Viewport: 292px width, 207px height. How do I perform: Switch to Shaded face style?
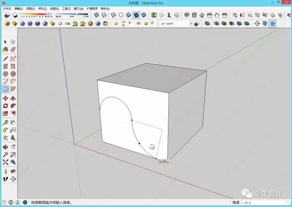[x=129, y=15]
